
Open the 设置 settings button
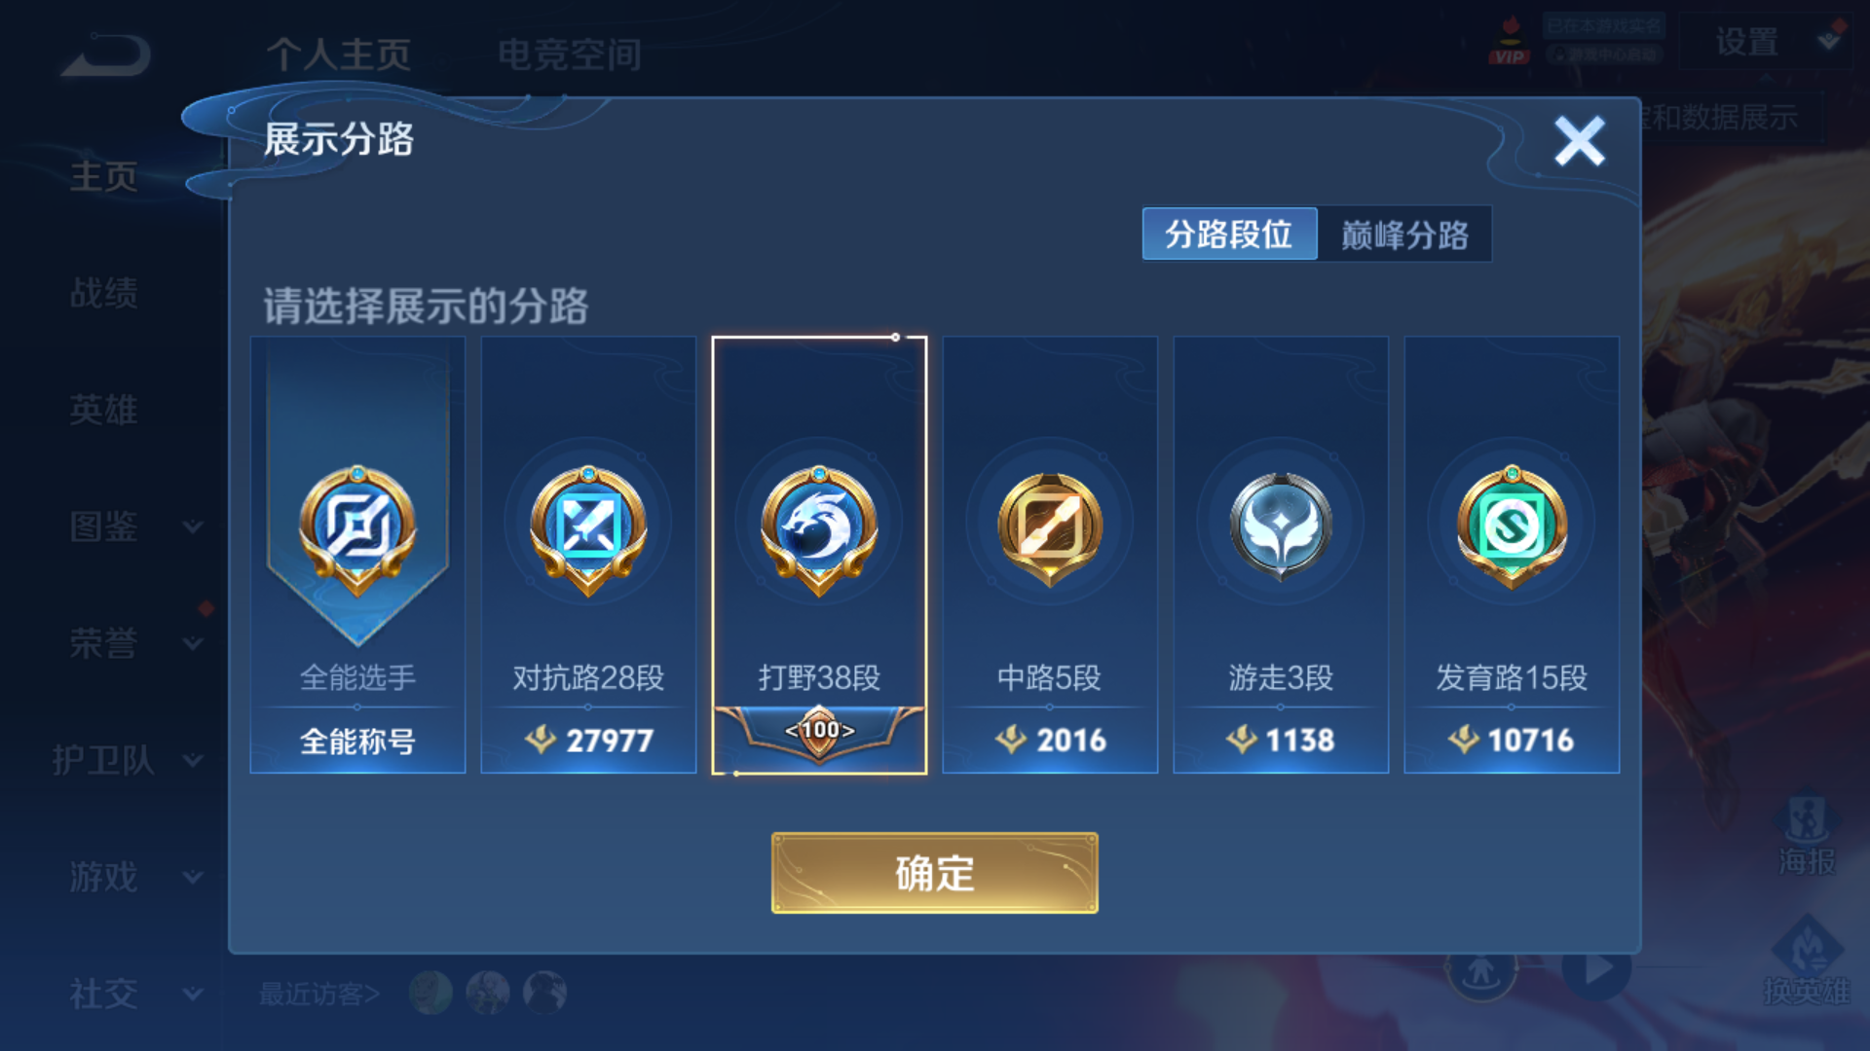coord(1747,42)
